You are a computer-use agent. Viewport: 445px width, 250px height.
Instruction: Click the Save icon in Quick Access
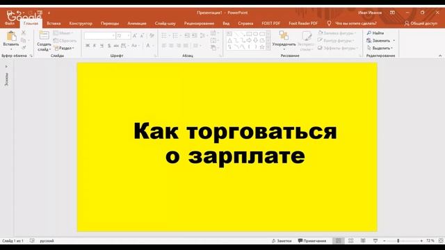point(10,12)
